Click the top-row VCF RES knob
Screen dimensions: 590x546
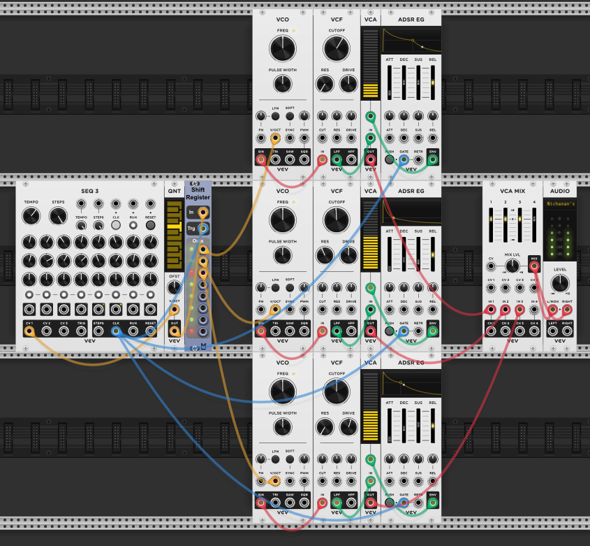click(325, 84)
